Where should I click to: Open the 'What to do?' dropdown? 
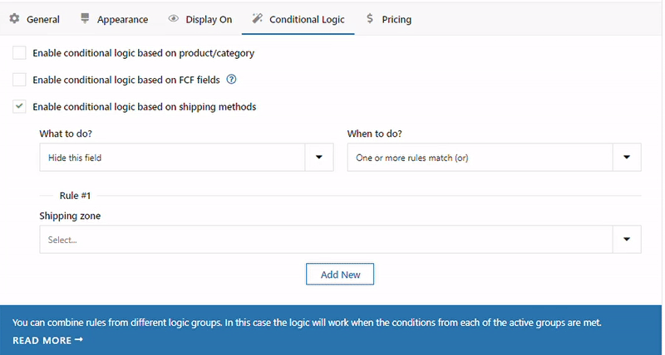pyautogui.click(x=186, y=157)
